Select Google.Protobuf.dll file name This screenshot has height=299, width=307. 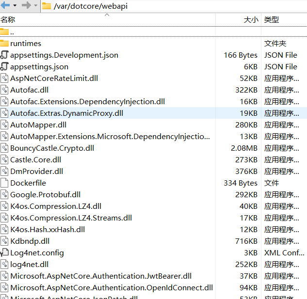pyautogui.click(x=45, y=195)
